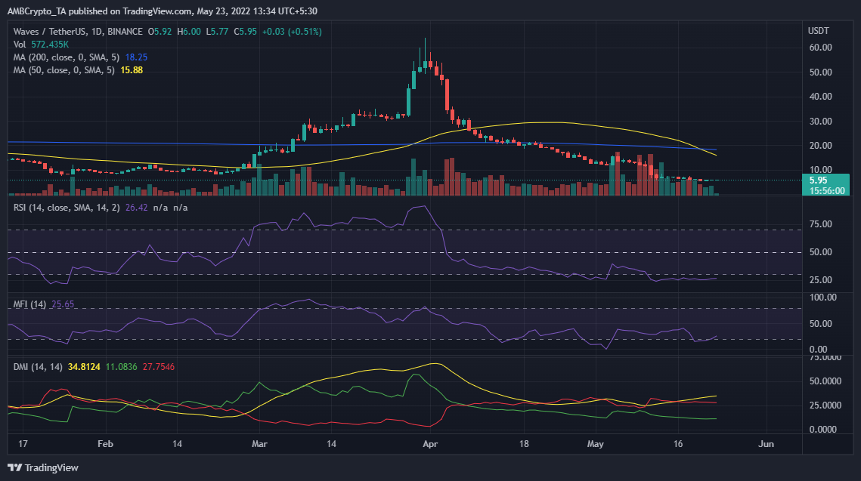Click the Apr label on the time axis
Screen dimensions: 861x481
[x=430, y=445]
